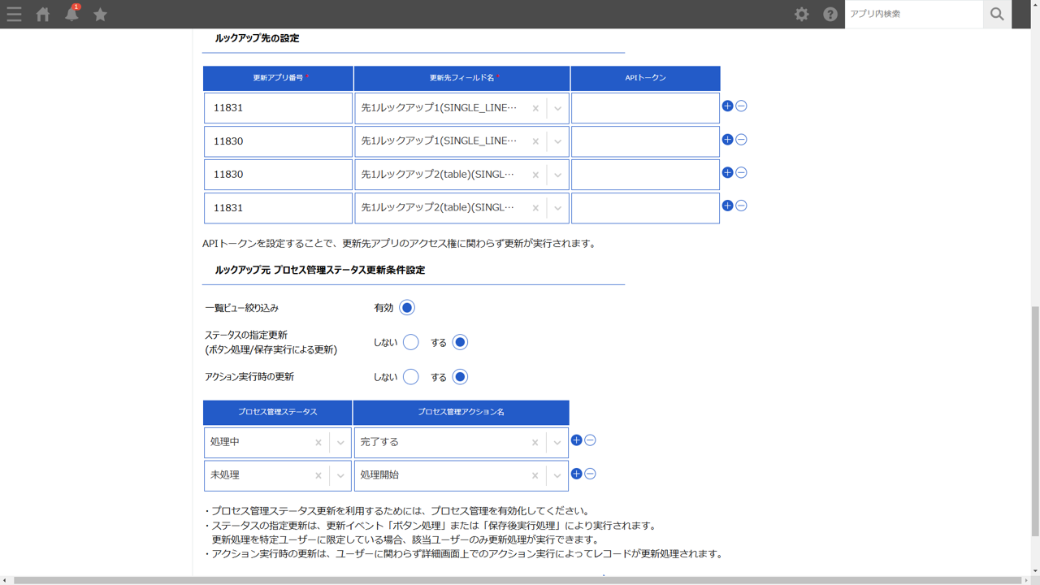
Task: Clear the field selection in 11830 ルックアップ1 row
Action: pyautogui.click(x=535, y=141)
